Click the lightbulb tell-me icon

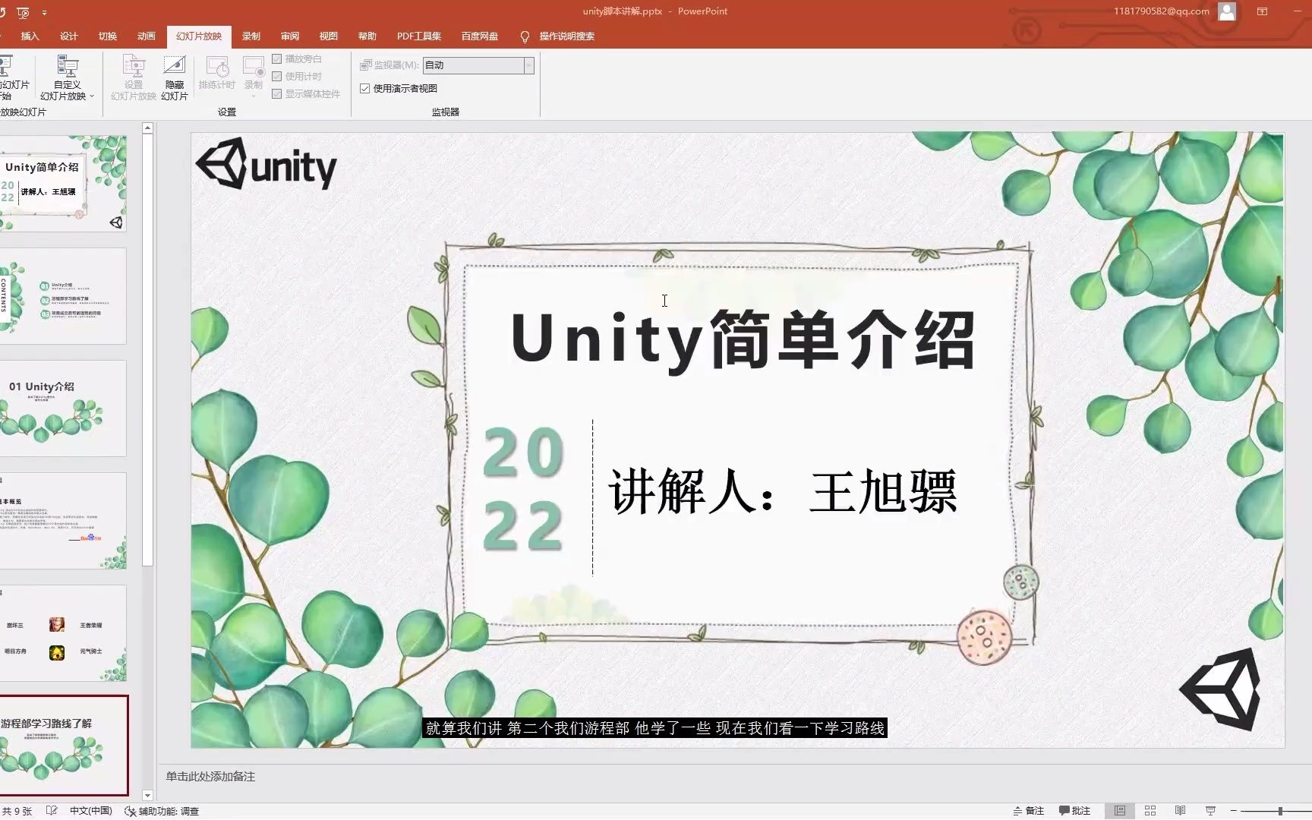click(x=525, y=36)
